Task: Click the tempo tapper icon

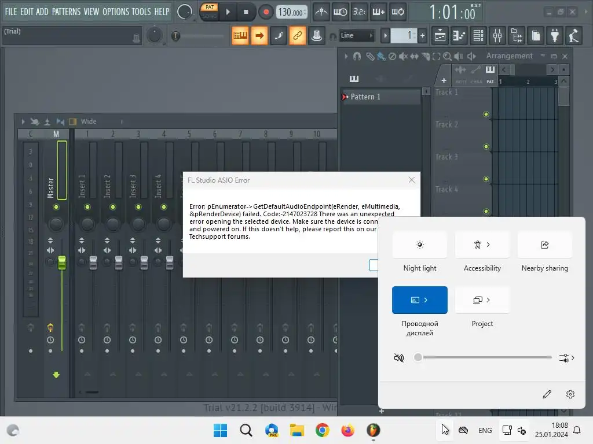Action: coord(574,36)
